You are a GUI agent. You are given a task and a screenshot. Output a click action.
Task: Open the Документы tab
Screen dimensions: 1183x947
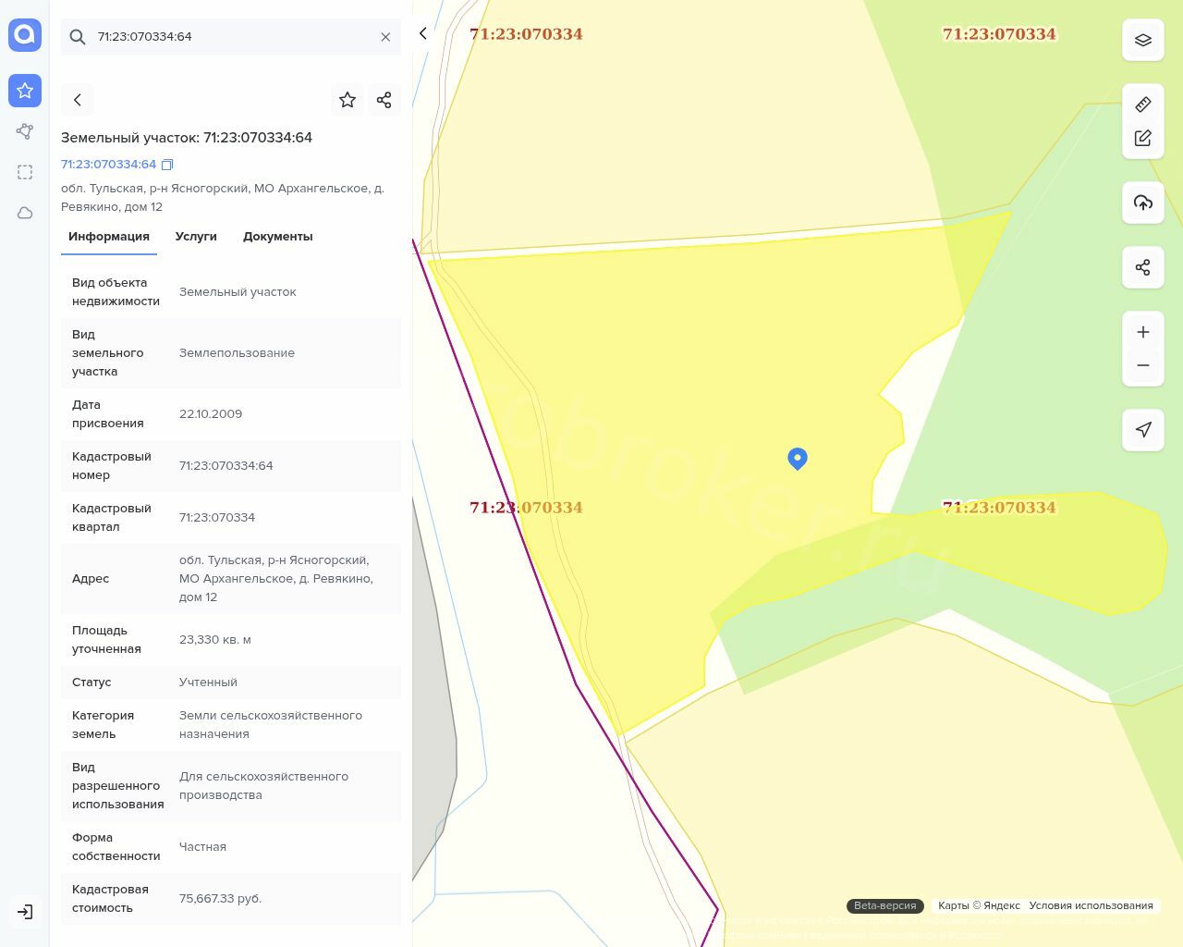point(277,237)
